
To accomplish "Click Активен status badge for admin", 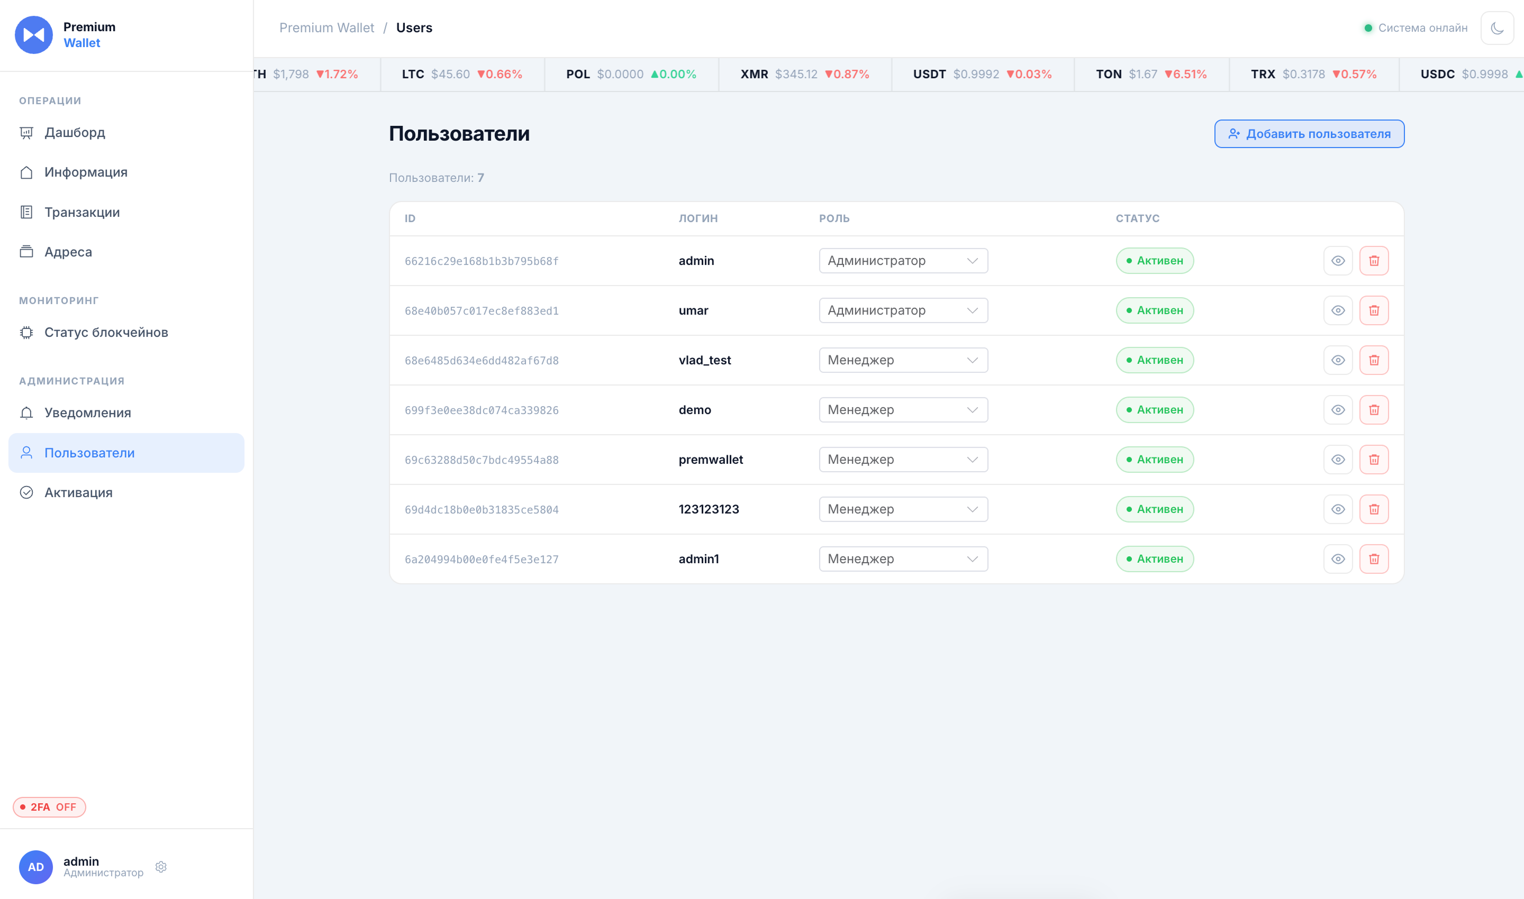I will click(1154, 261).
